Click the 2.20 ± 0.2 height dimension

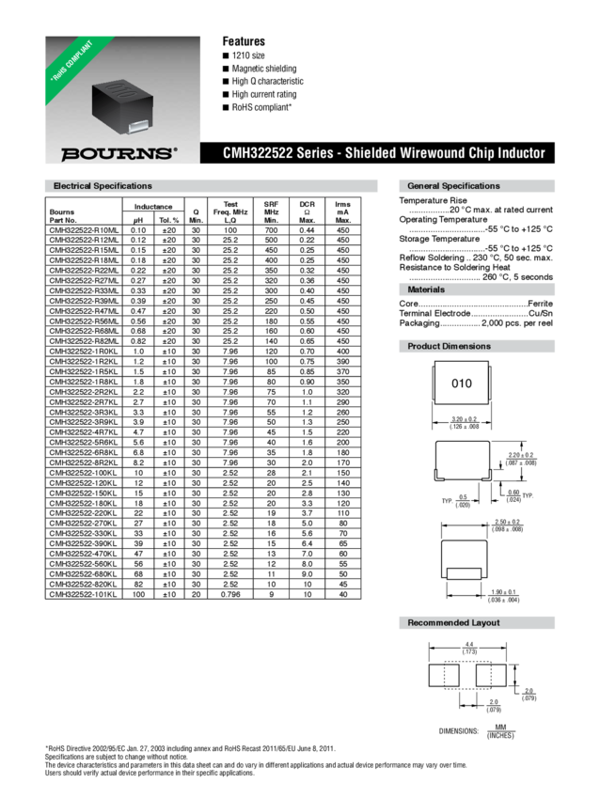pyautogui.click(x=521, y=459)
